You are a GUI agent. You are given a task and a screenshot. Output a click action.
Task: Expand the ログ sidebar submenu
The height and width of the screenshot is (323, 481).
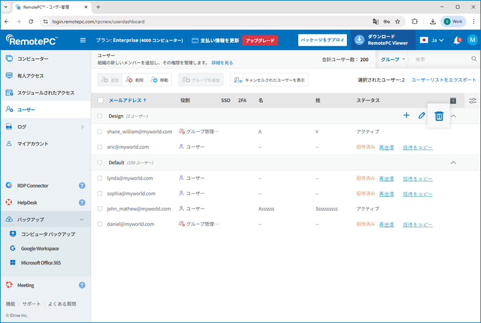(x=82, y=127)
